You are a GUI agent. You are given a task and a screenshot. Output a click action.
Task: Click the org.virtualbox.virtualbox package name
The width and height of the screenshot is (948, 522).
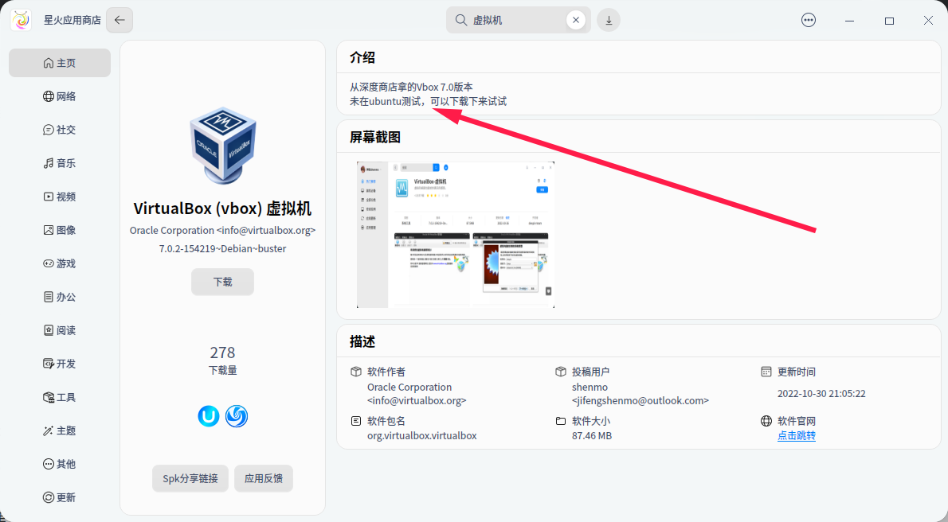click(422, 435)
